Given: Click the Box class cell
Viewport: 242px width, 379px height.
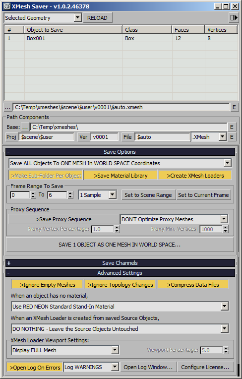Looking at the screenshot, I should [x=147, y=38].
